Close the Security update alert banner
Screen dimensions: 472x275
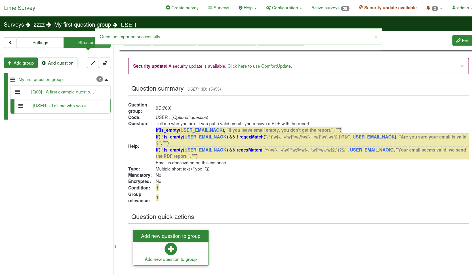462,66
